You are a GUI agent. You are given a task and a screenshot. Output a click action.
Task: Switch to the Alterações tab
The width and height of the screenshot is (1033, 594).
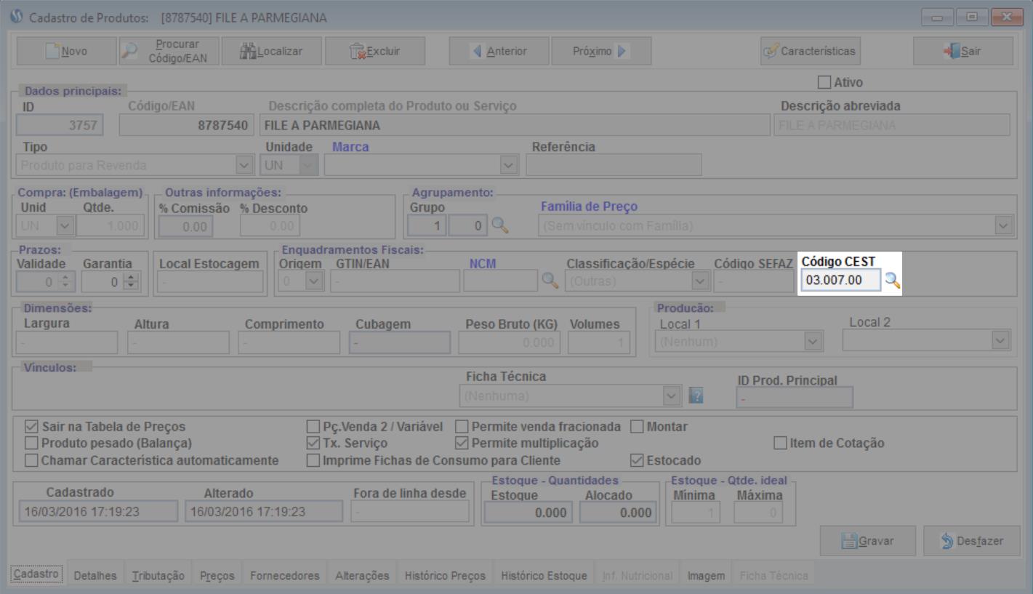[362, 576]
